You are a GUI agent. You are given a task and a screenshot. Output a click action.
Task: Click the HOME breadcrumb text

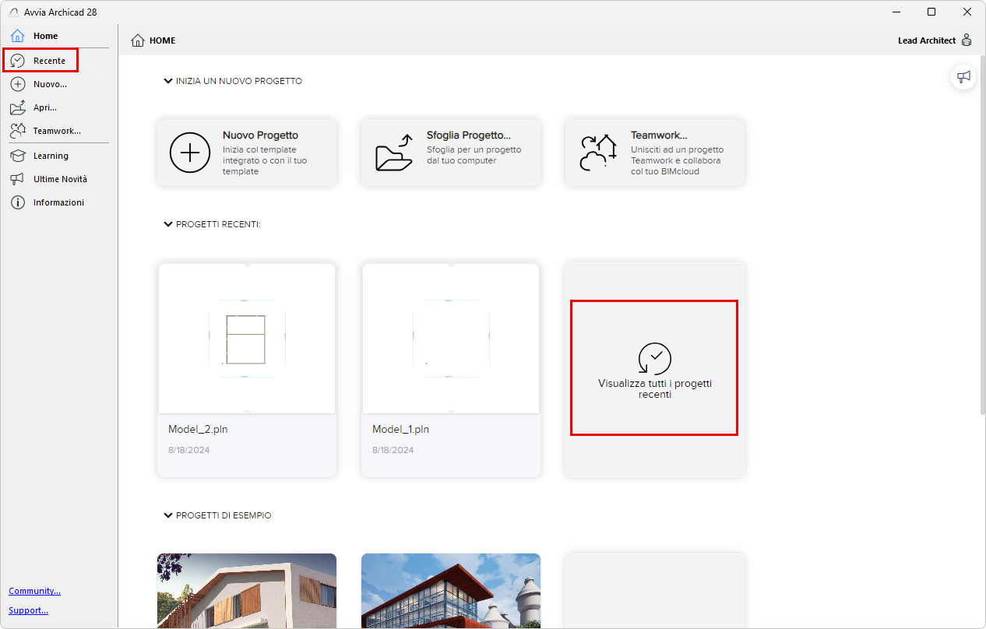tap(163, 40)
